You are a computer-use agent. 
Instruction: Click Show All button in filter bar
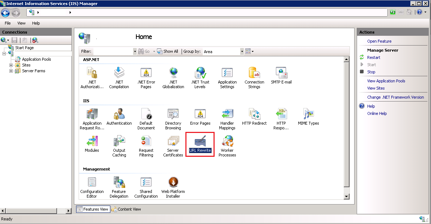click(168, 51)
